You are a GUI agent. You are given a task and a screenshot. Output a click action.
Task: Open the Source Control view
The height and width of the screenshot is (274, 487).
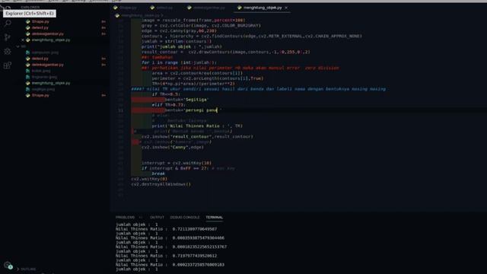[8, 37]
